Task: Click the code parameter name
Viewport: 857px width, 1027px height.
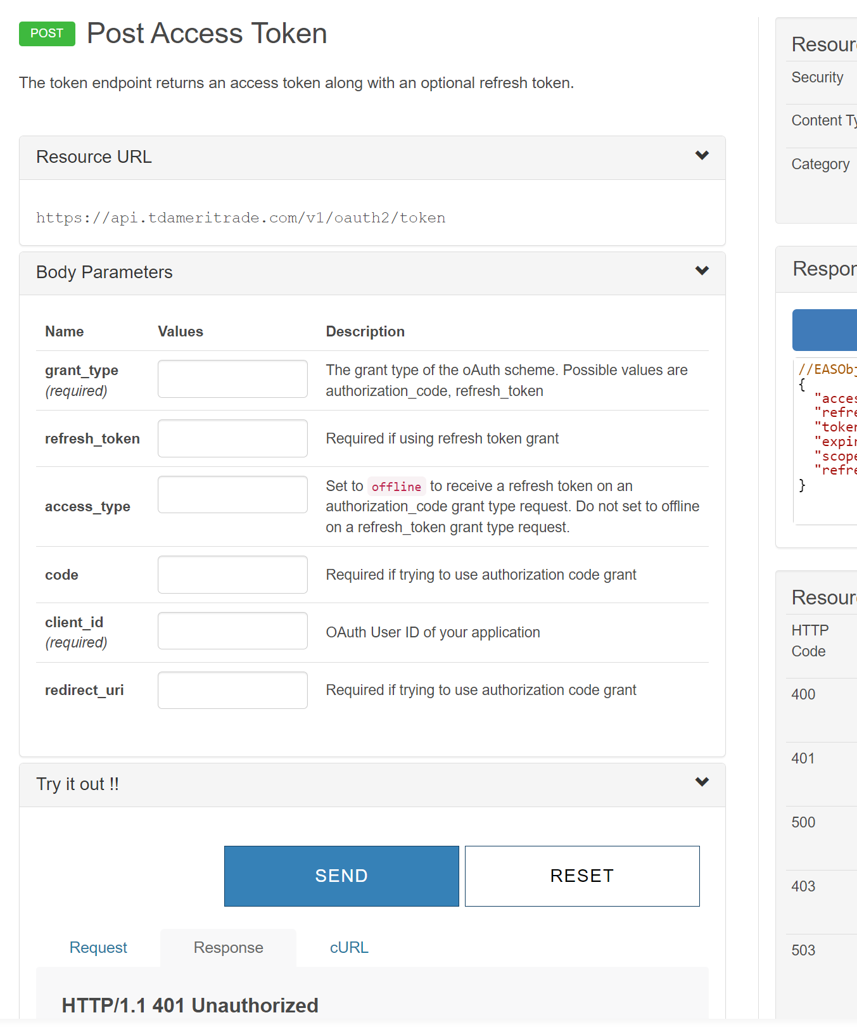Action: 61,575
